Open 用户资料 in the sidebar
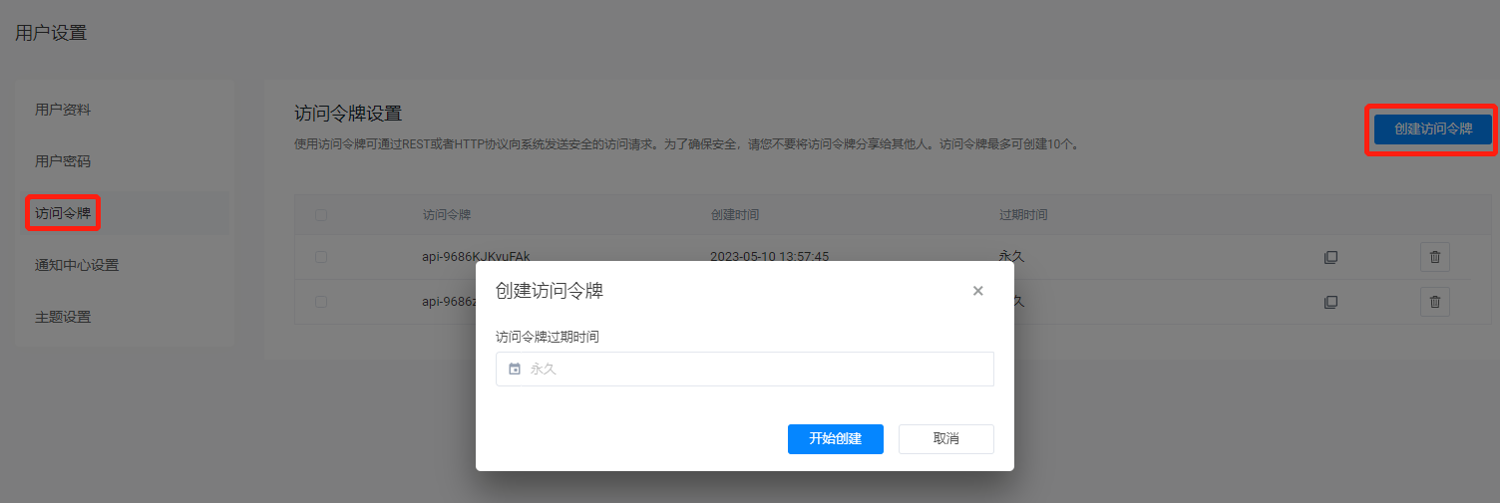This screenshot has height=503, width=1500. pos(63,110)
